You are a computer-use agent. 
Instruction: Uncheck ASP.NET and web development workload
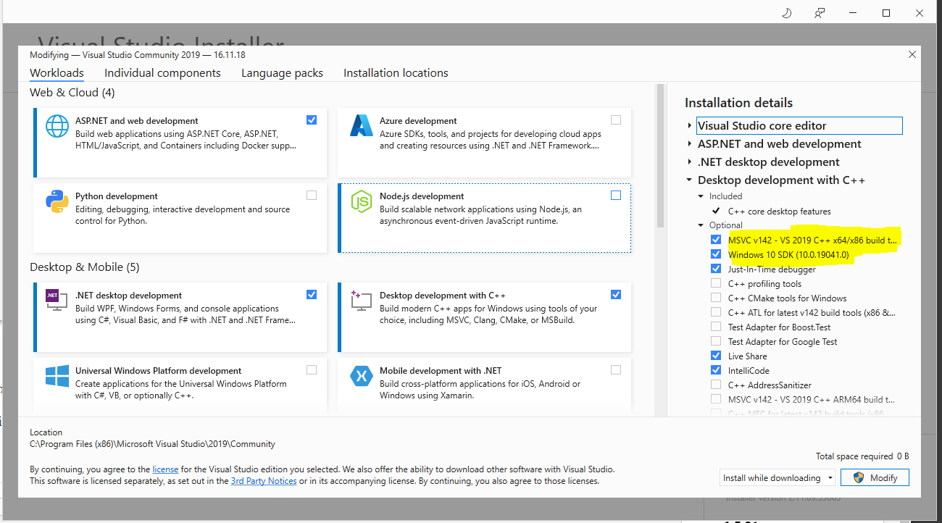[312, 120]
